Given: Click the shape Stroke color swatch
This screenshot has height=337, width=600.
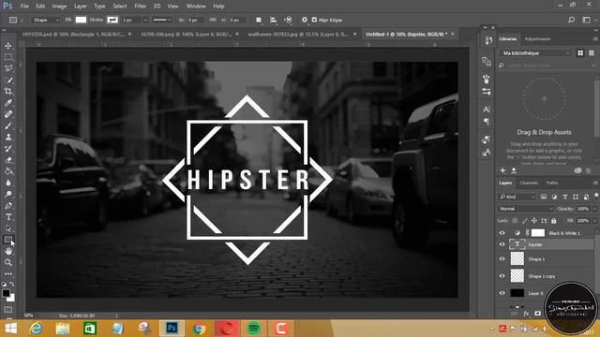Looking at the screenshot, I should 112,20.
